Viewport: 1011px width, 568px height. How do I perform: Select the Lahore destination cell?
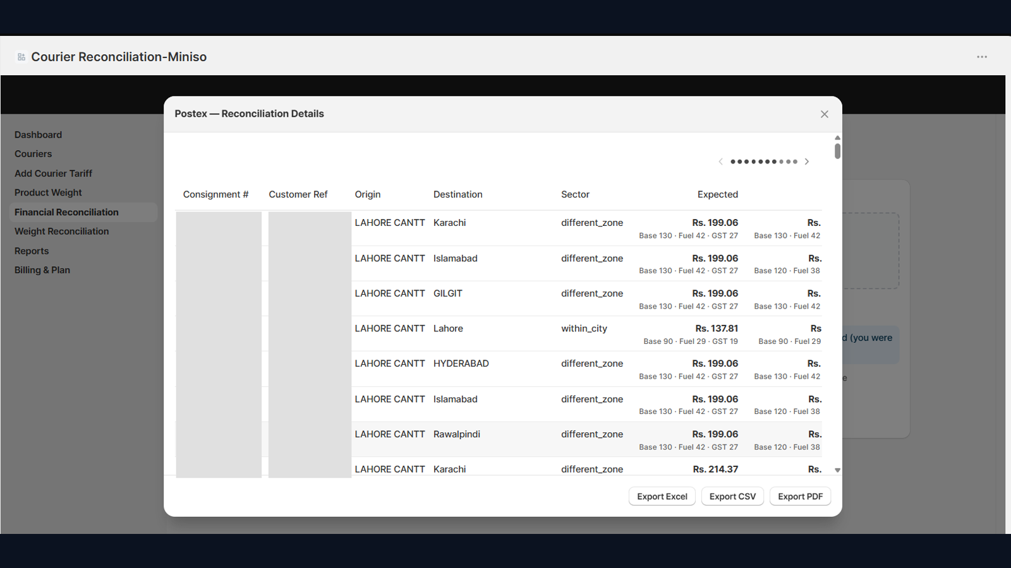tap(449, 329)
